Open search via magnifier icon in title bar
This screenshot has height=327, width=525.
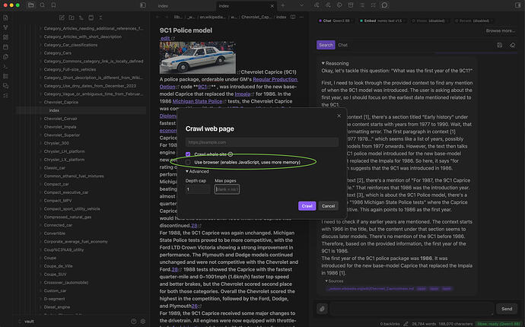(42, 5)
